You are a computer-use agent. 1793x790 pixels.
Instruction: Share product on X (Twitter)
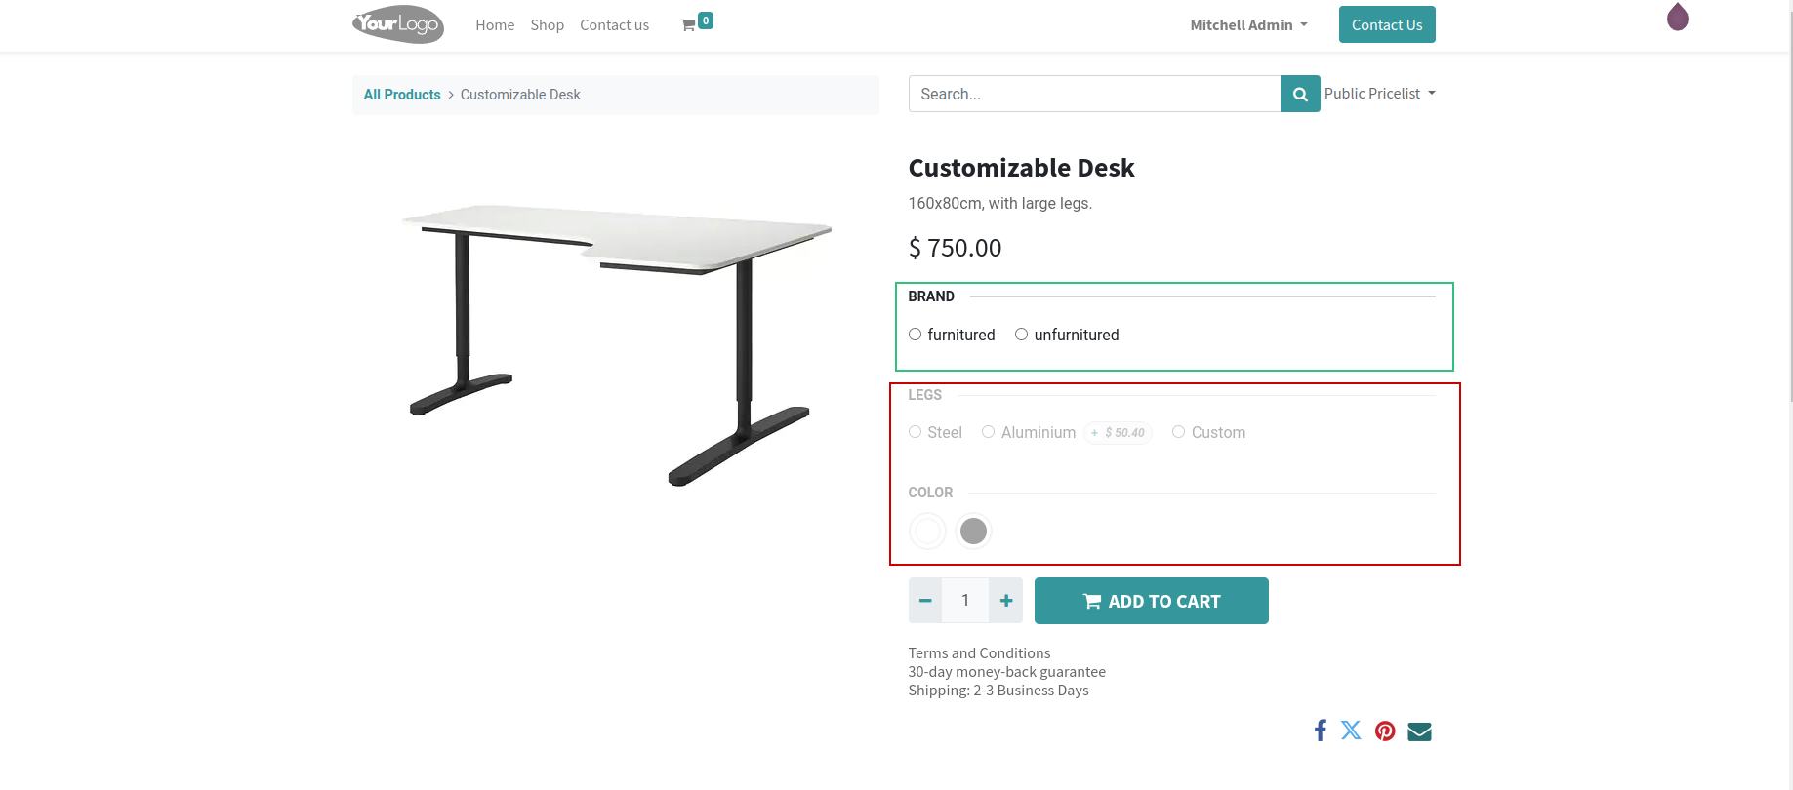pyautogui.click(x=1351, y=731)
